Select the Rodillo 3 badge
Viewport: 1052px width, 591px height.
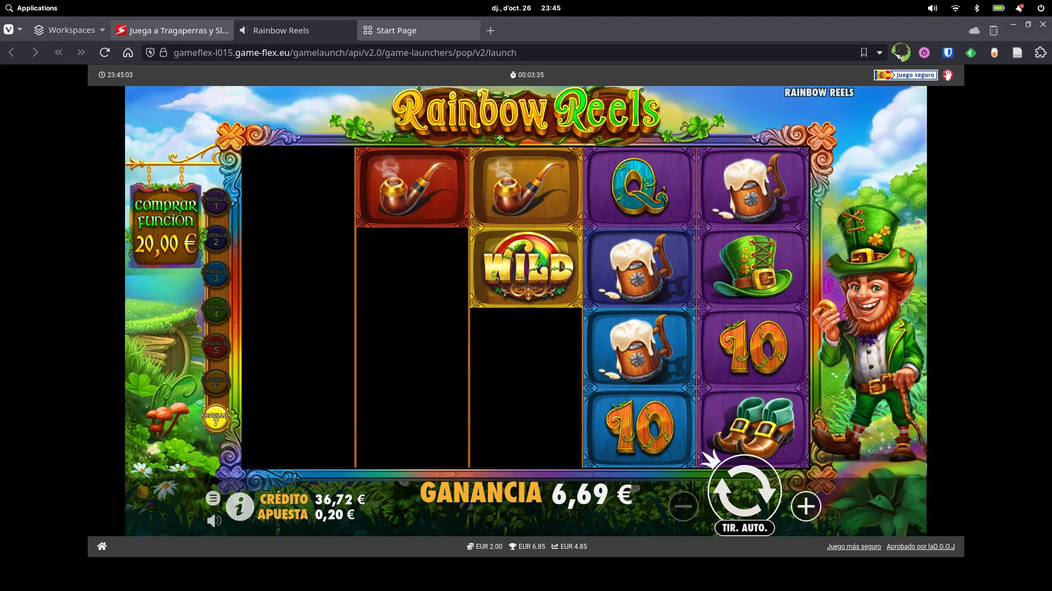[216, 275]
